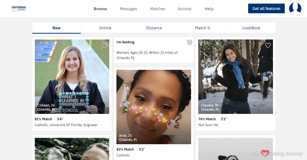The height and width of the screenshot is (160, 307).
Task: Click Colleen's Catholic, University Of Florida, Engineer details
Action: click(66, 125)
